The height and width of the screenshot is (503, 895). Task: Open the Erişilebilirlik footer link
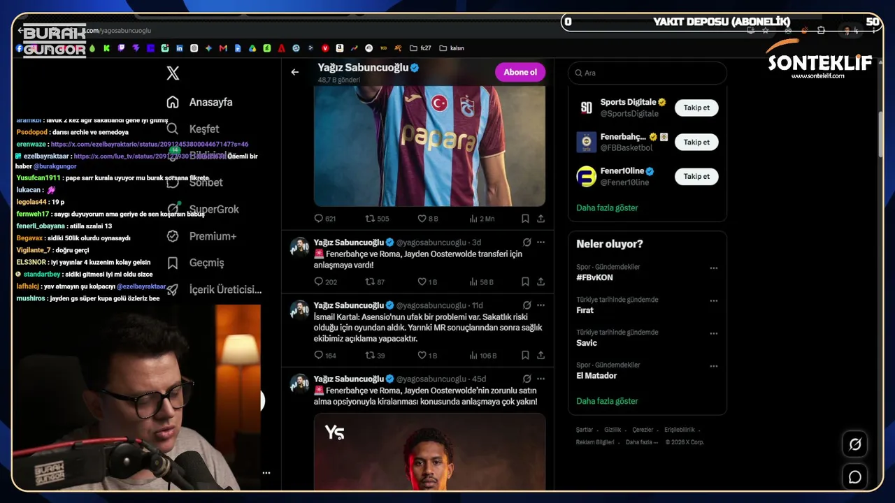pos(680,430)
